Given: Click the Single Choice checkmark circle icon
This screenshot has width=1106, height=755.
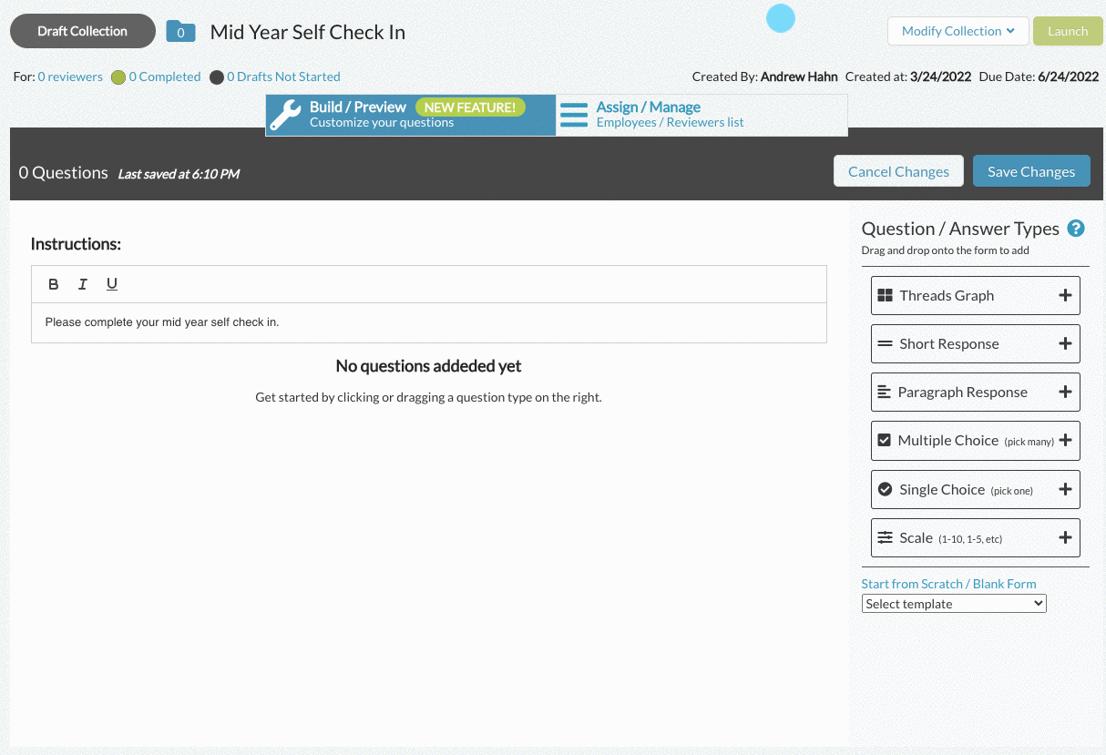Looking at the screenshot, I should point(885,489).
